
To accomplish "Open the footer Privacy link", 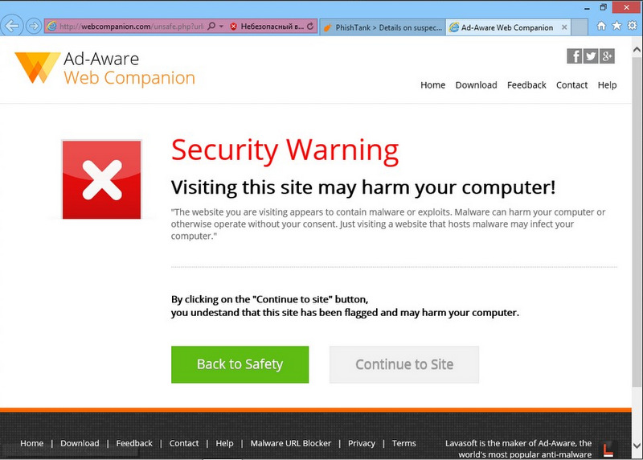I will [361, 443].
